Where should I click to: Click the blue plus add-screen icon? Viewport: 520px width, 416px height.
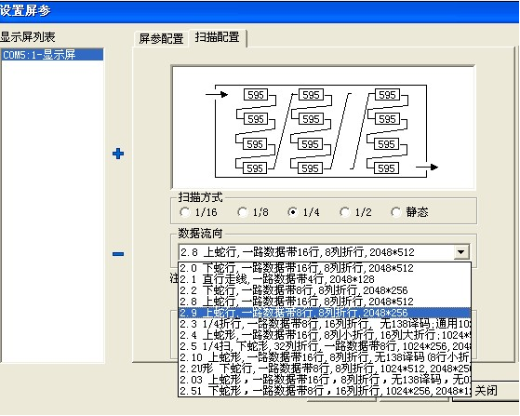point(118,154)
